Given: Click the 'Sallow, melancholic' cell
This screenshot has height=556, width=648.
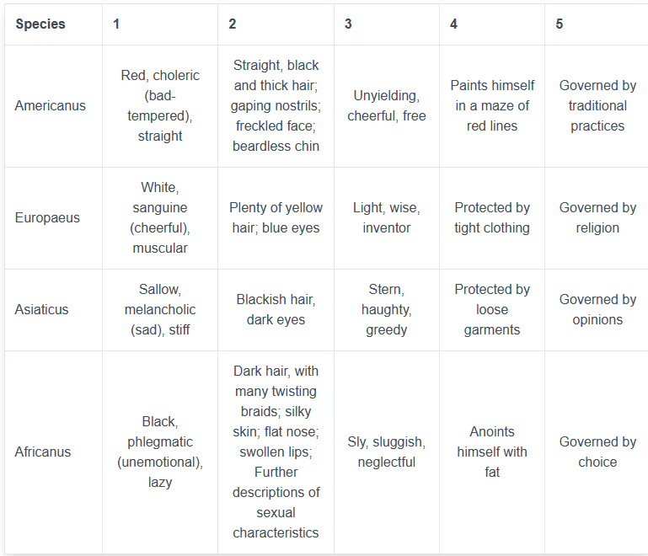Looking at the screenshot, I should [160, 309].
